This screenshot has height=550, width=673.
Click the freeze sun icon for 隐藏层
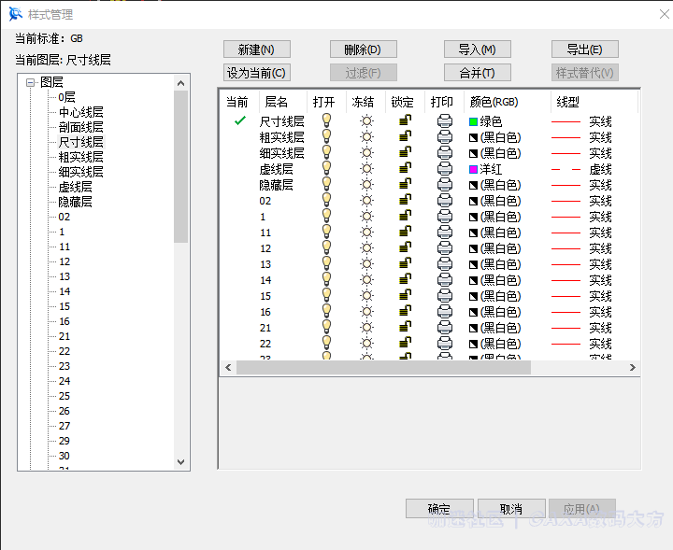(x=366, y=185)
